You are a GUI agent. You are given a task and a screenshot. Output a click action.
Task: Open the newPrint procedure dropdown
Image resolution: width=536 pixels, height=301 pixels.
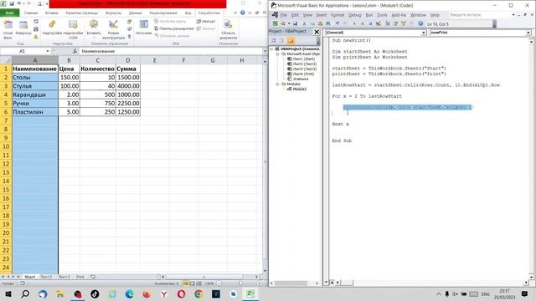(528, 33)
